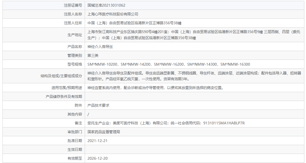Select management category 第三类
This screenshot has width=306, height=163.
tap(93, 55)
